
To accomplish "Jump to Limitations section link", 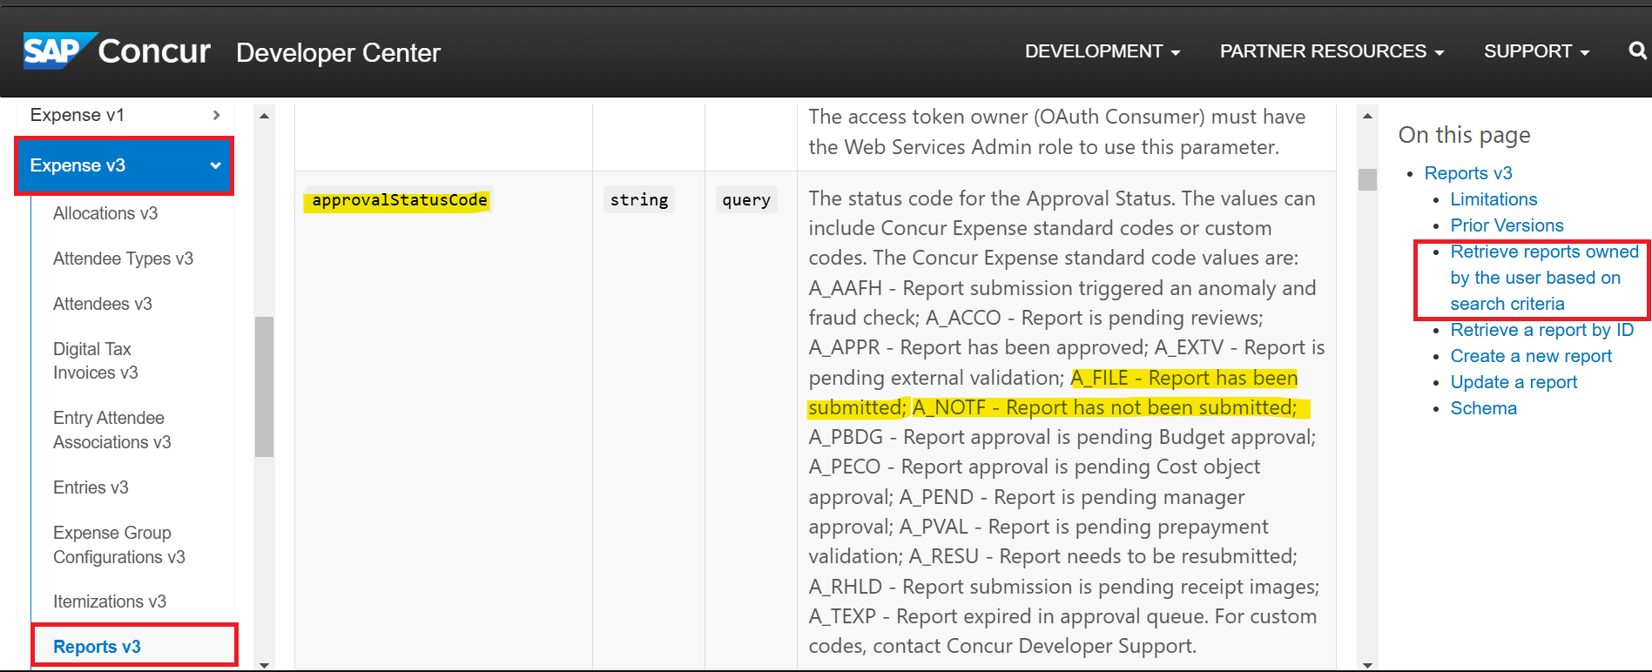I will coord(1493,199).
